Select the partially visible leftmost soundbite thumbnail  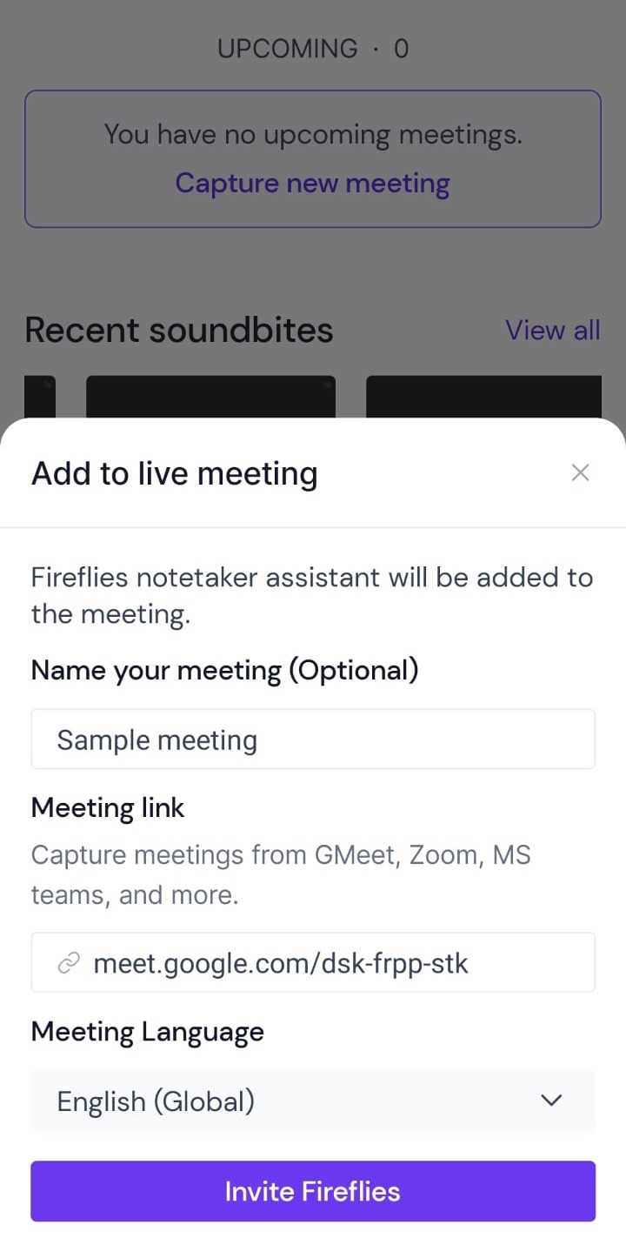[40, 398]
